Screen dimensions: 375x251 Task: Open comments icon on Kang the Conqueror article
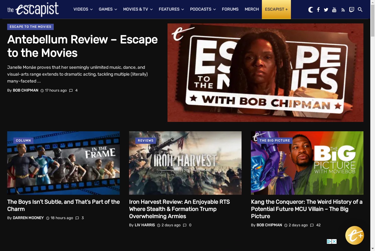pos(312,225)
